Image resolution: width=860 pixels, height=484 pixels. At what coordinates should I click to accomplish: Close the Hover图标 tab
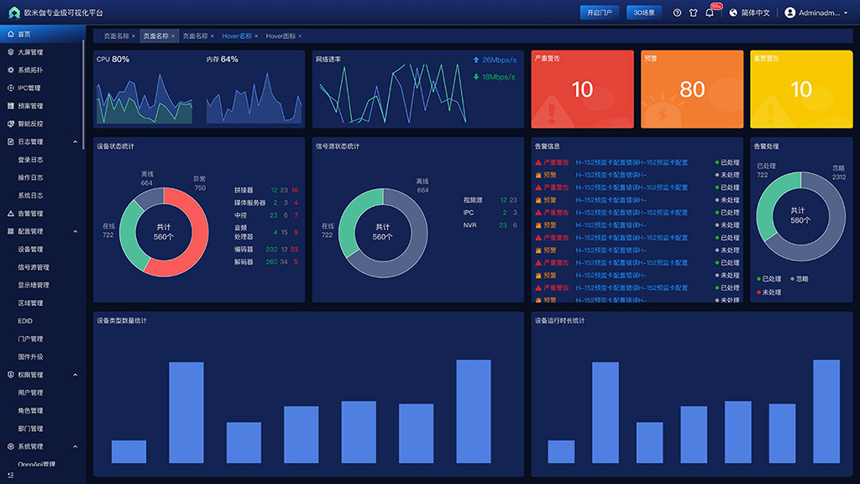tap(300, 36)
